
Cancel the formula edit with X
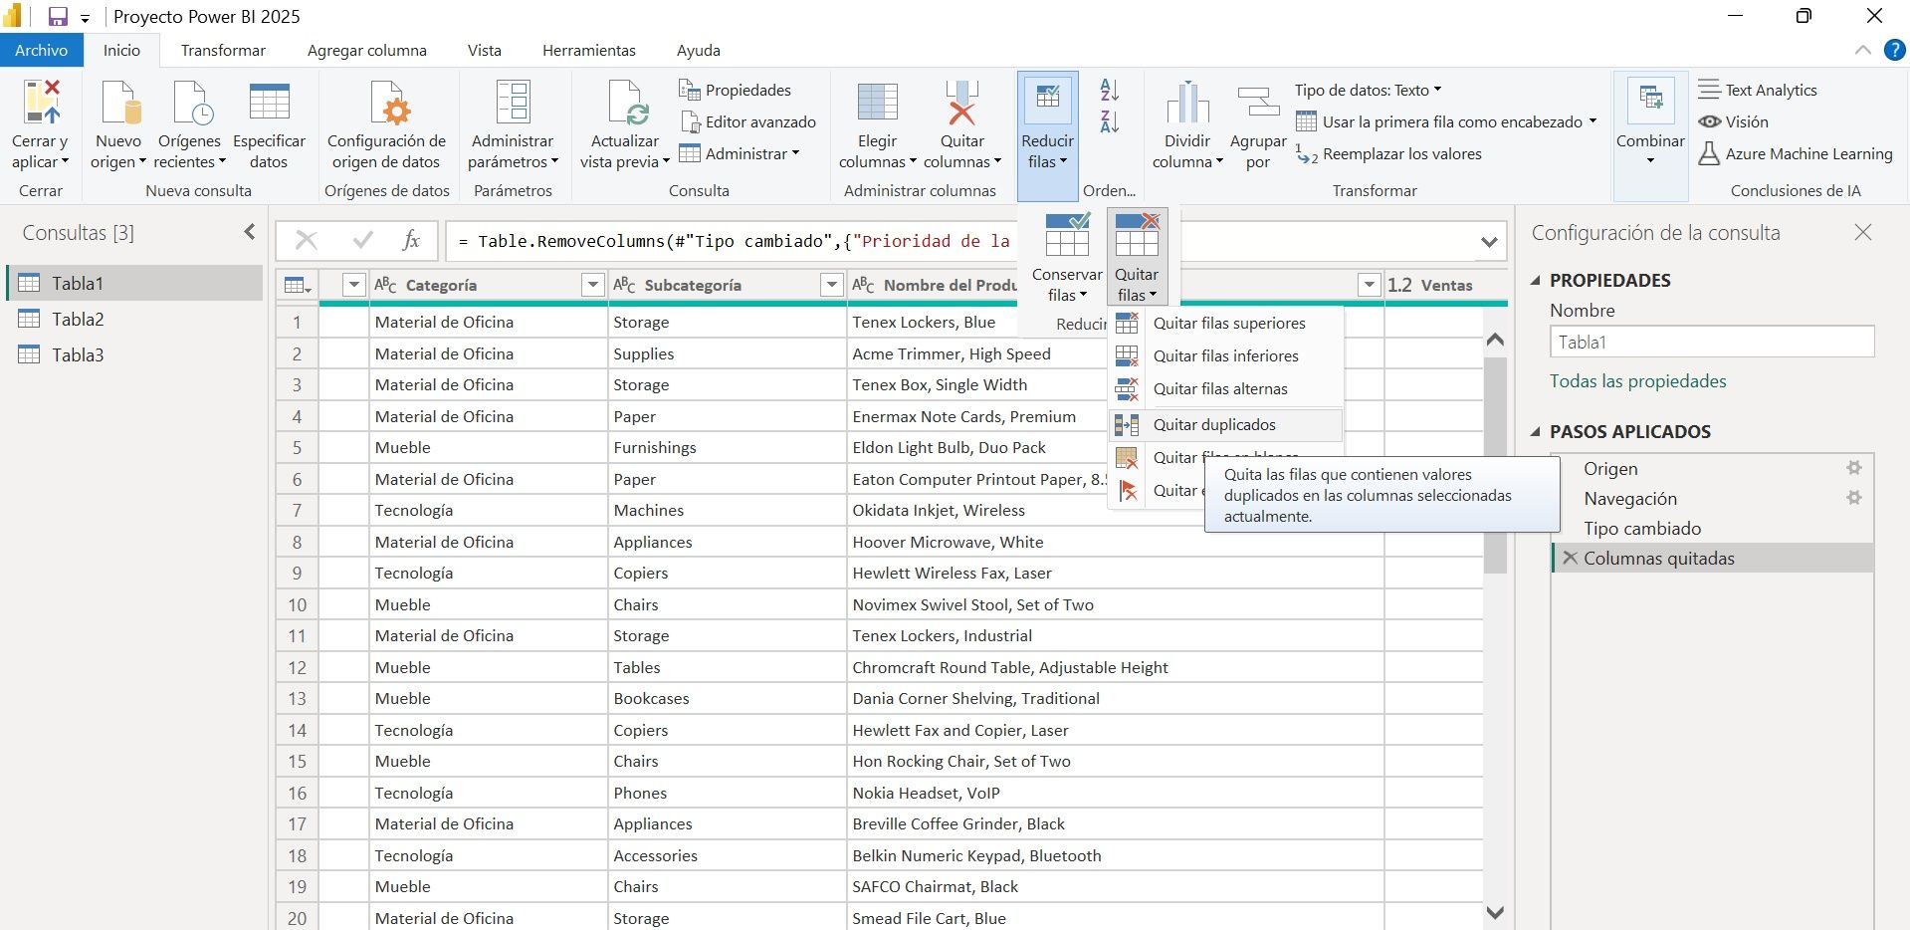click(x=307, y=240)
